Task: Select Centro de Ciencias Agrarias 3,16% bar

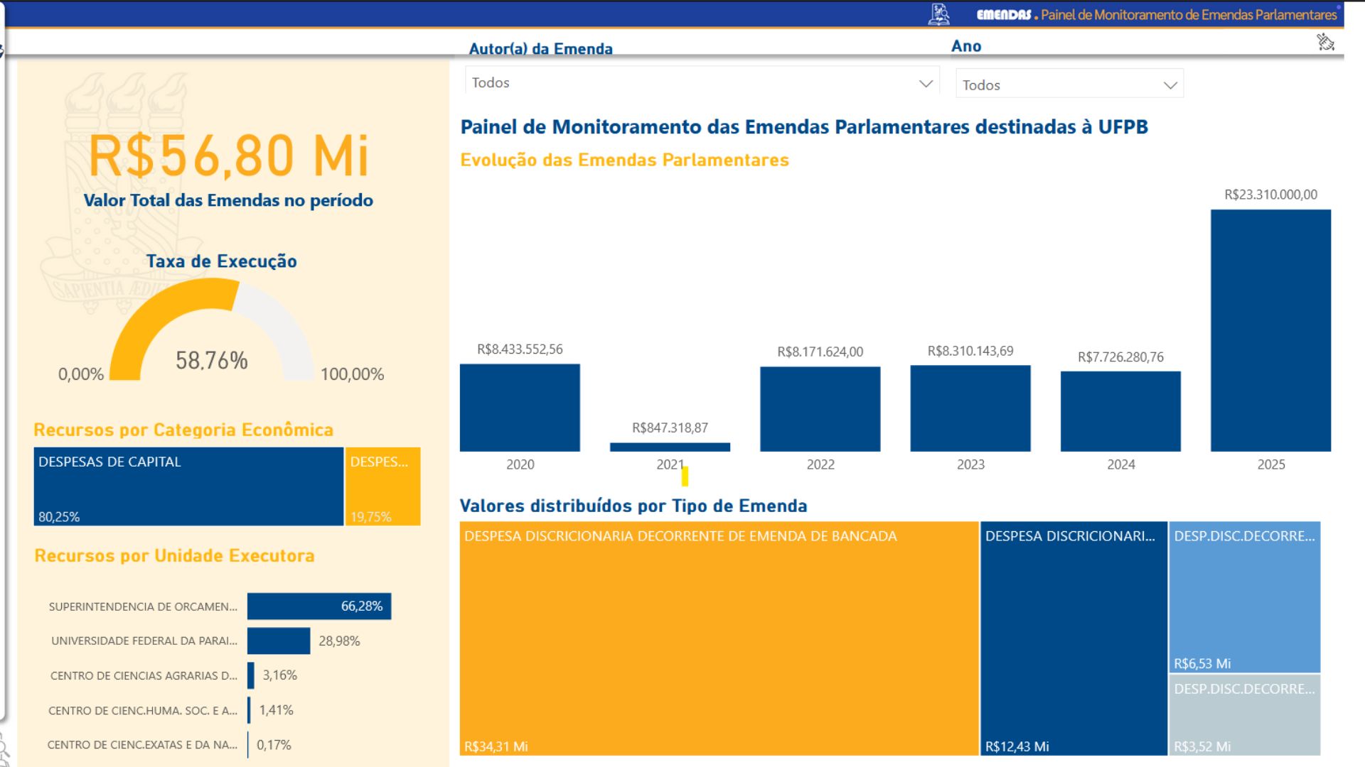Action: 251,675
